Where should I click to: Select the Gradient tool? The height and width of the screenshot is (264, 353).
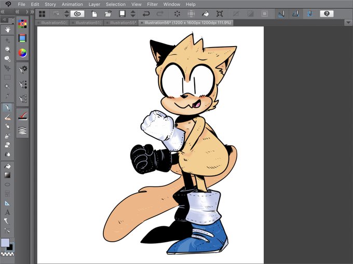click(7, 175)
